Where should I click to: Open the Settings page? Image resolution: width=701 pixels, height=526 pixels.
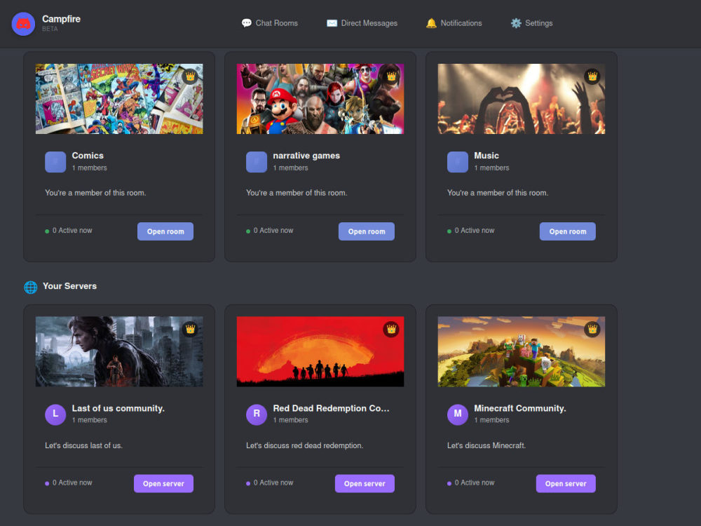click(532, 23)
